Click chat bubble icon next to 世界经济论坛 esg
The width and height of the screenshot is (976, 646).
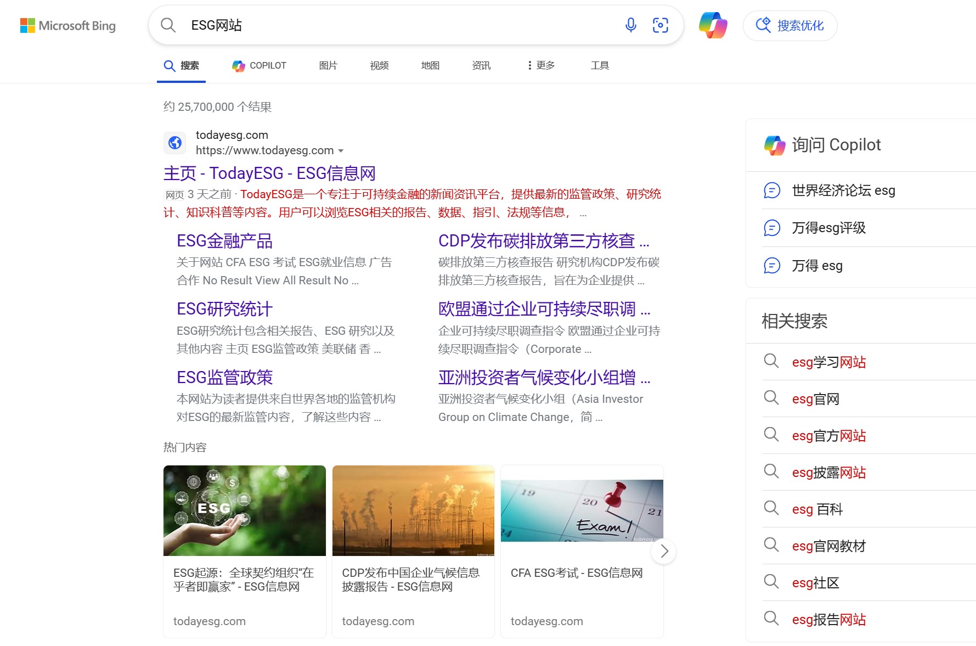[772, 190]
